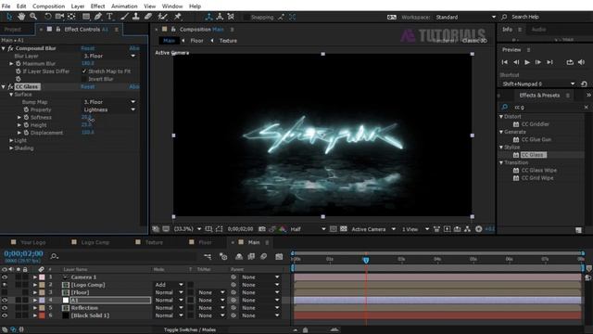Toggle the Displacement stopwatch
Viewport: 593px width, 334px height.
click(26, 133)
